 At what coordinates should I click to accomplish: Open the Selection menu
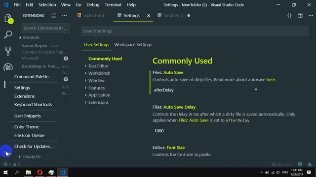pyautogui.click(x=47, y=4)
